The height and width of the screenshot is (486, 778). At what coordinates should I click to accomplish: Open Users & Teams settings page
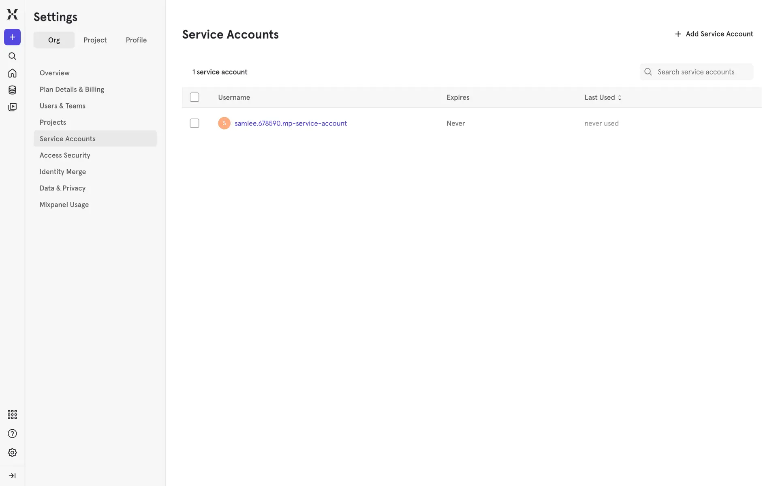click(x=62, y=106)
